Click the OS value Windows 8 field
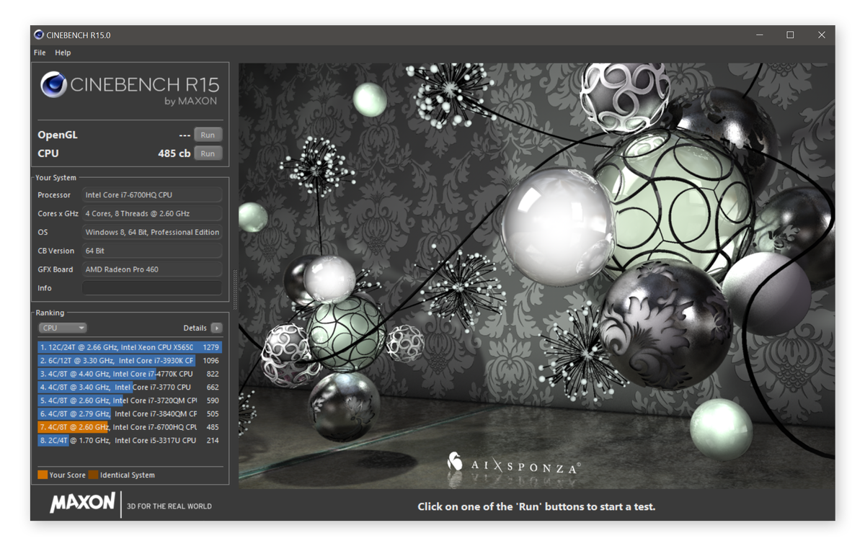This screenshot has width=865, height=551. 152,233
